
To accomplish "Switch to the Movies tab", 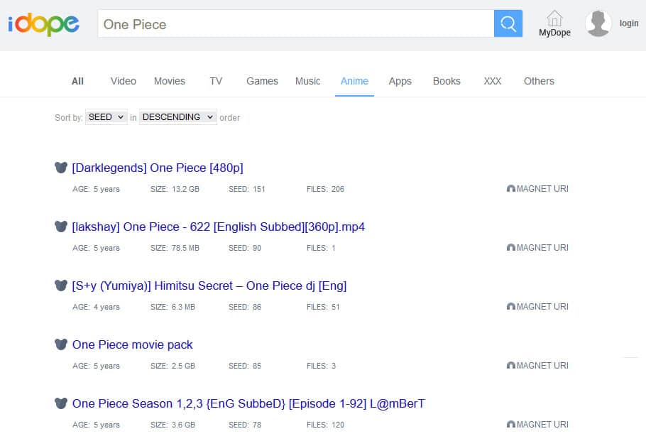I will tap(169, 81).
